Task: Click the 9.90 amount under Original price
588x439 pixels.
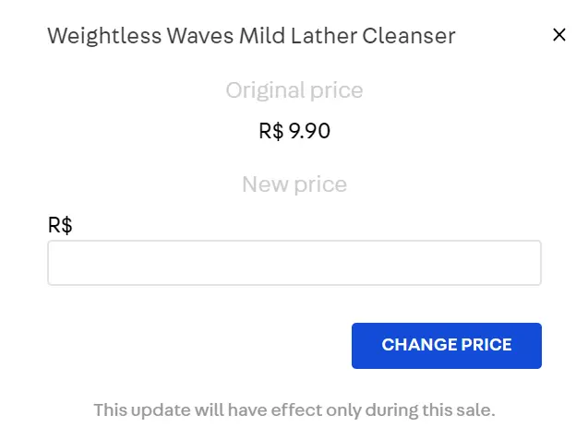Action: 309,131
